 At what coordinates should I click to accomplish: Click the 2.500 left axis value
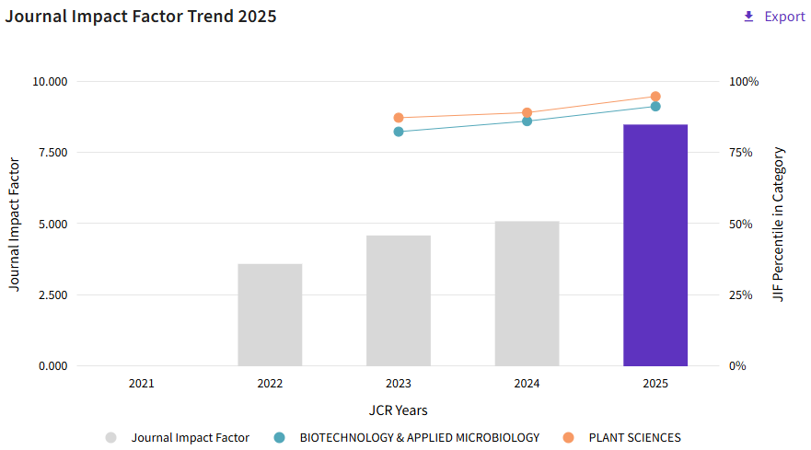click(52, 294)
